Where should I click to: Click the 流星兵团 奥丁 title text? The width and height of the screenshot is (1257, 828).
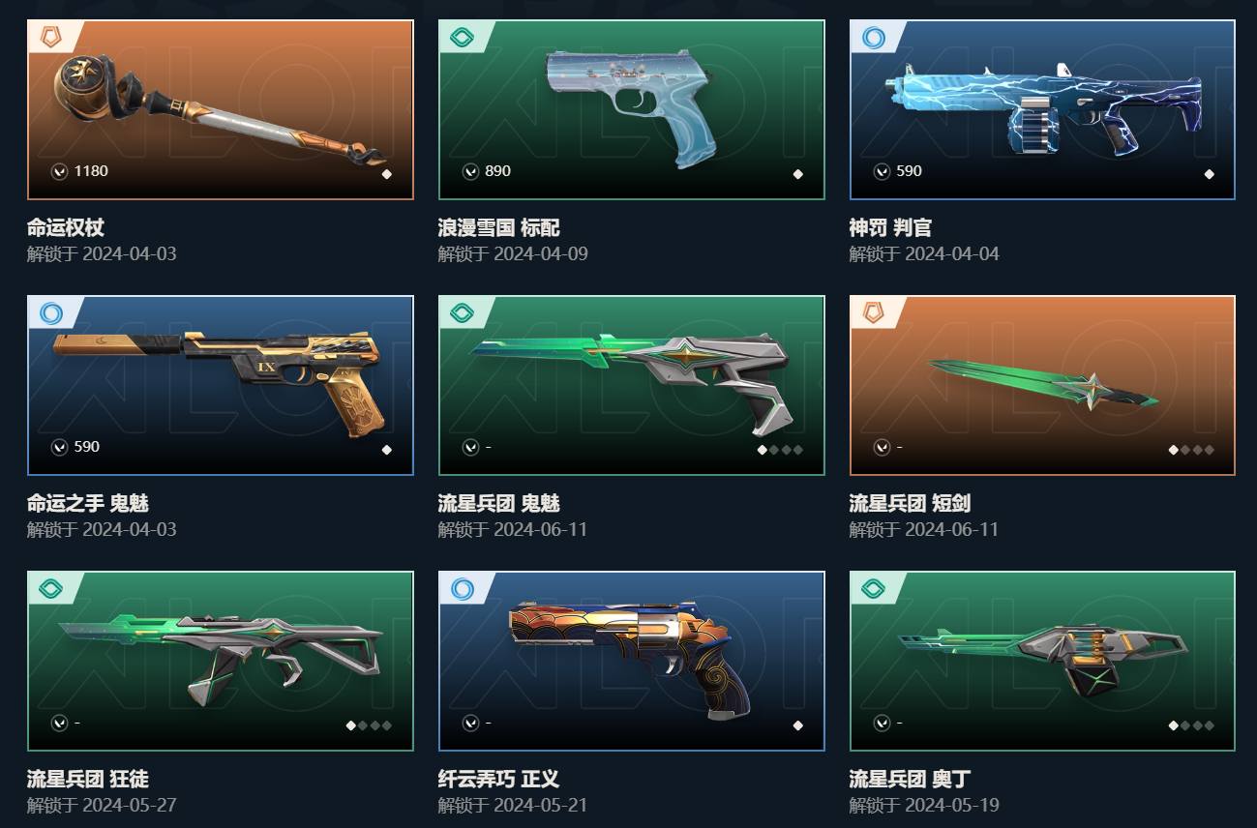click(x=910, y=780)
